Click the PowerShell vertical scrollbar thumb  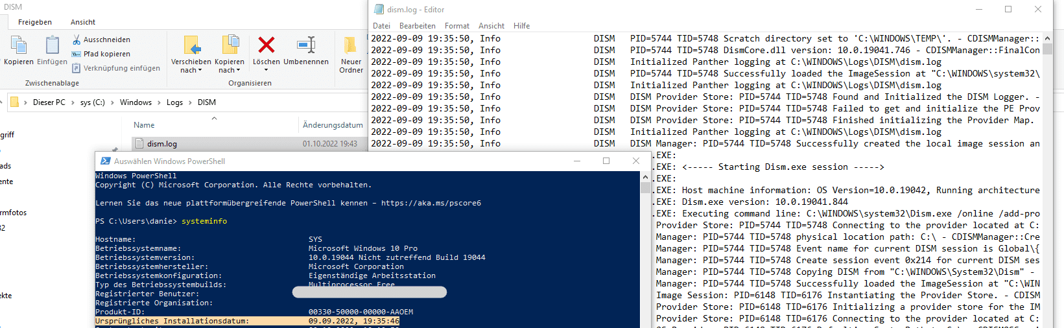pos(645,188)
